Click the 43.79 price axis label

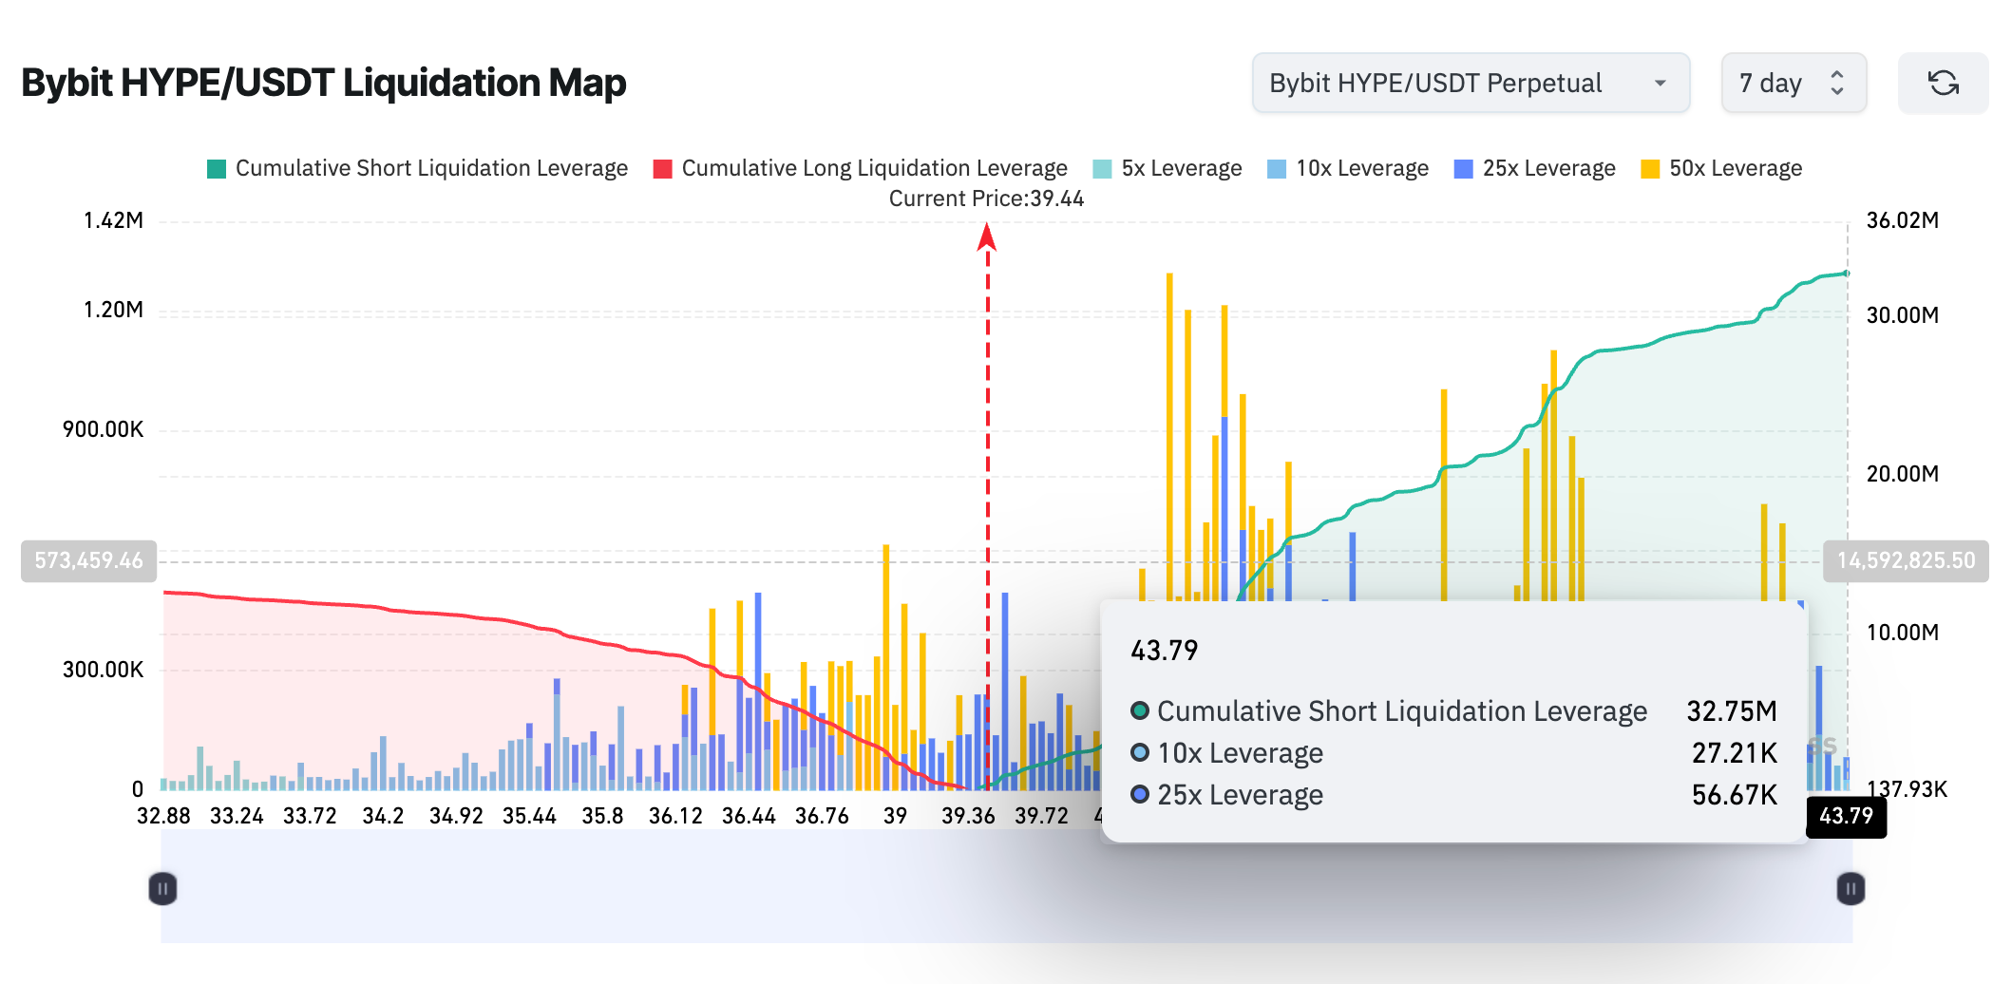(1846, 816)
